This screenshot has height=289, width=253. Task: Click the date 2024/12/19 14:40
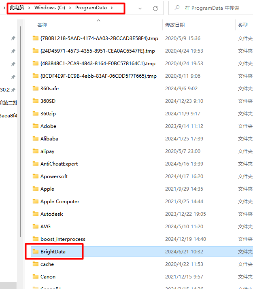(x=185, y=239)
